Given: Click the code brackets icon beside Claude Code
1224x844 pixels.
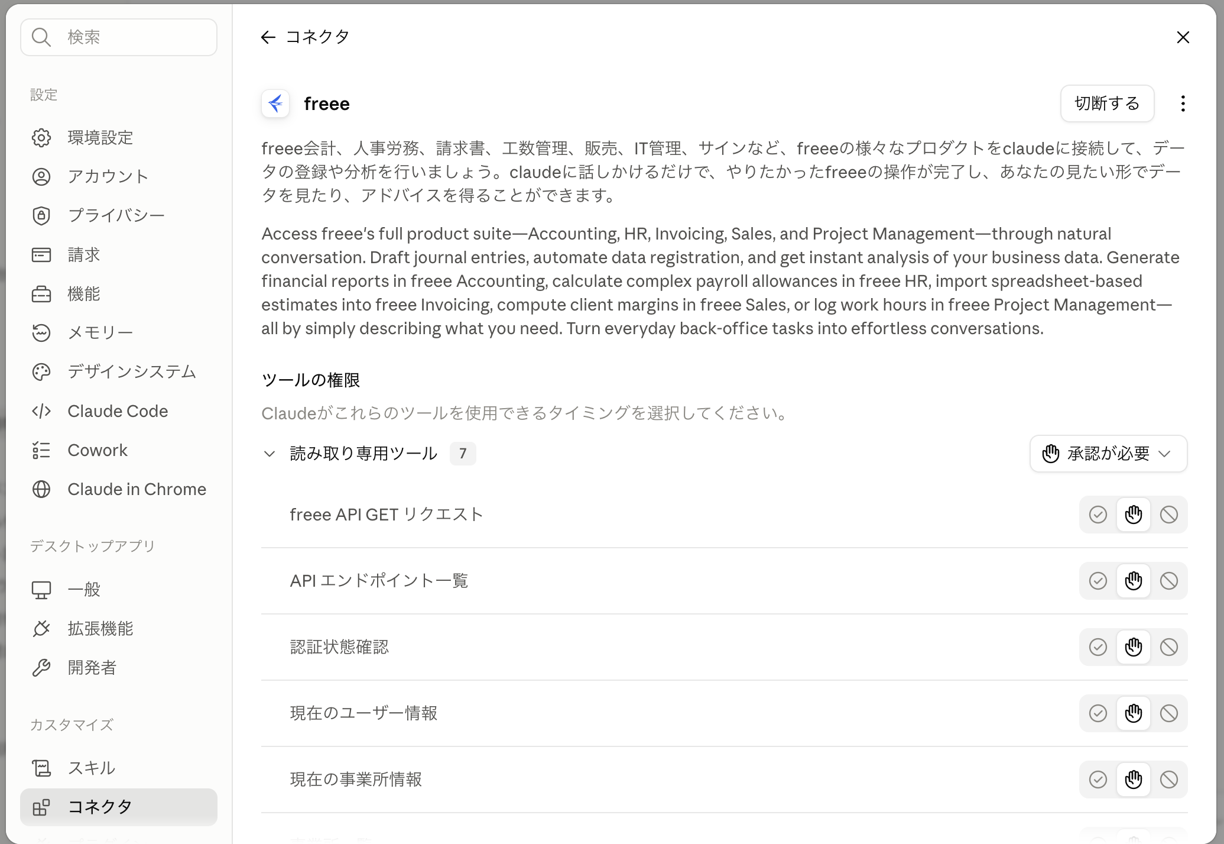Looking at the screenshot, I should click(41, 411).
